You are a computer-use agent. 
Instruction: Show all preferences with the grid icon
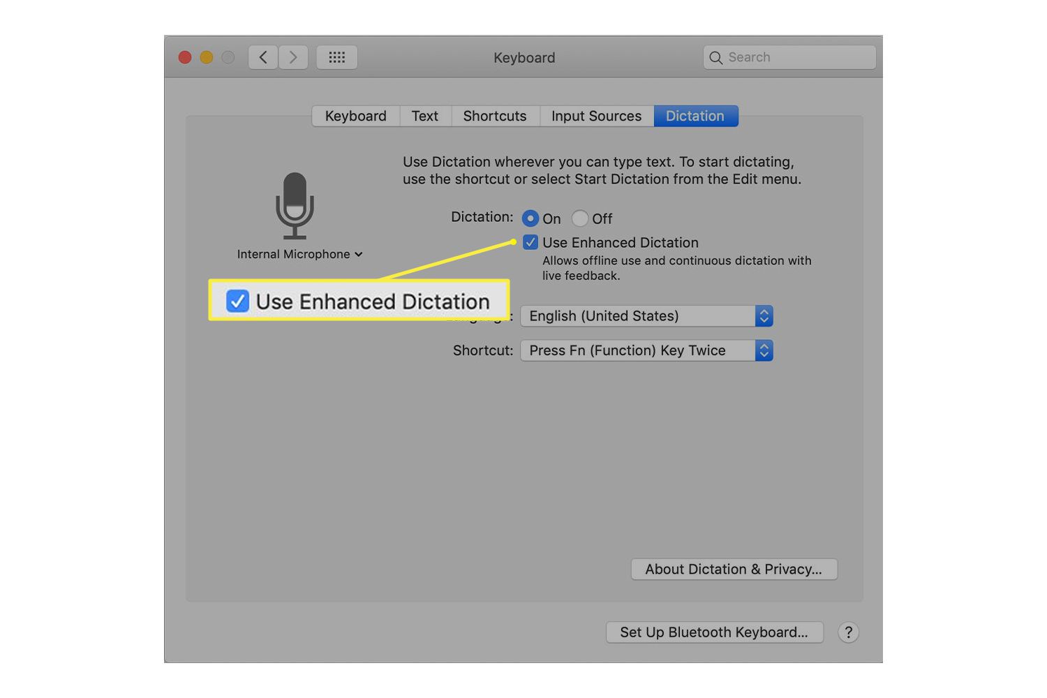(x=337, y=57)
